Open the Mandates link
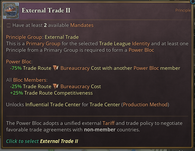This screenshot has width=195, height=151. (82, 25)
